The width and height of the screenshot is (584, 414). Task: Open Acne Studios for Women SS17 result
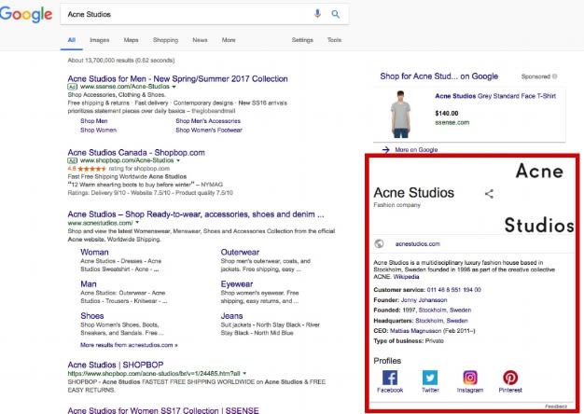click(163, 410)
